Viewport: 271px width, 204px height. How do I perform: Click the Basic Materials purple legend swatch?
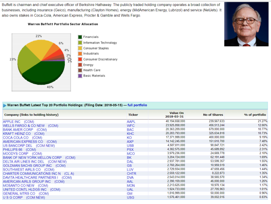pos(80,76)
